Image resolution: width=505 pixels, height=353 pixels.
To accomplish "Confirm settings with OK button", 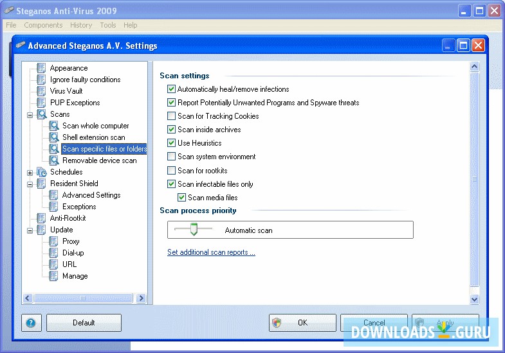I will coord(302,323).
